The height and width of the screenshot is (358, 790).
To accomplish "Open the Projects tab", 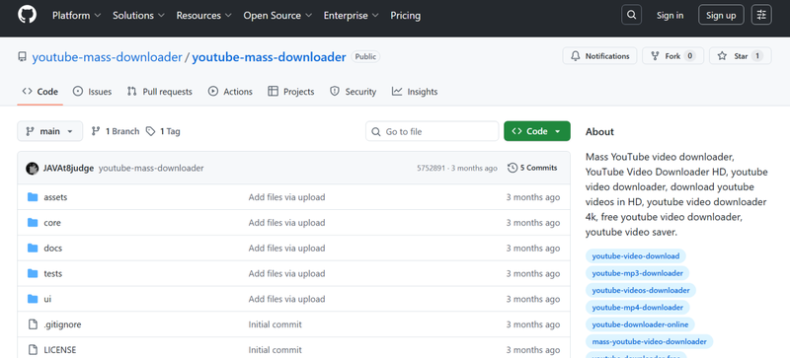I will click(291, 92).
